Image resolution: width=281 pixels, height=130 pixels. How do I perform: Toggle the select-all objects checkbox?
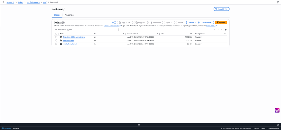pyautogui.click(x=56, y=34)
